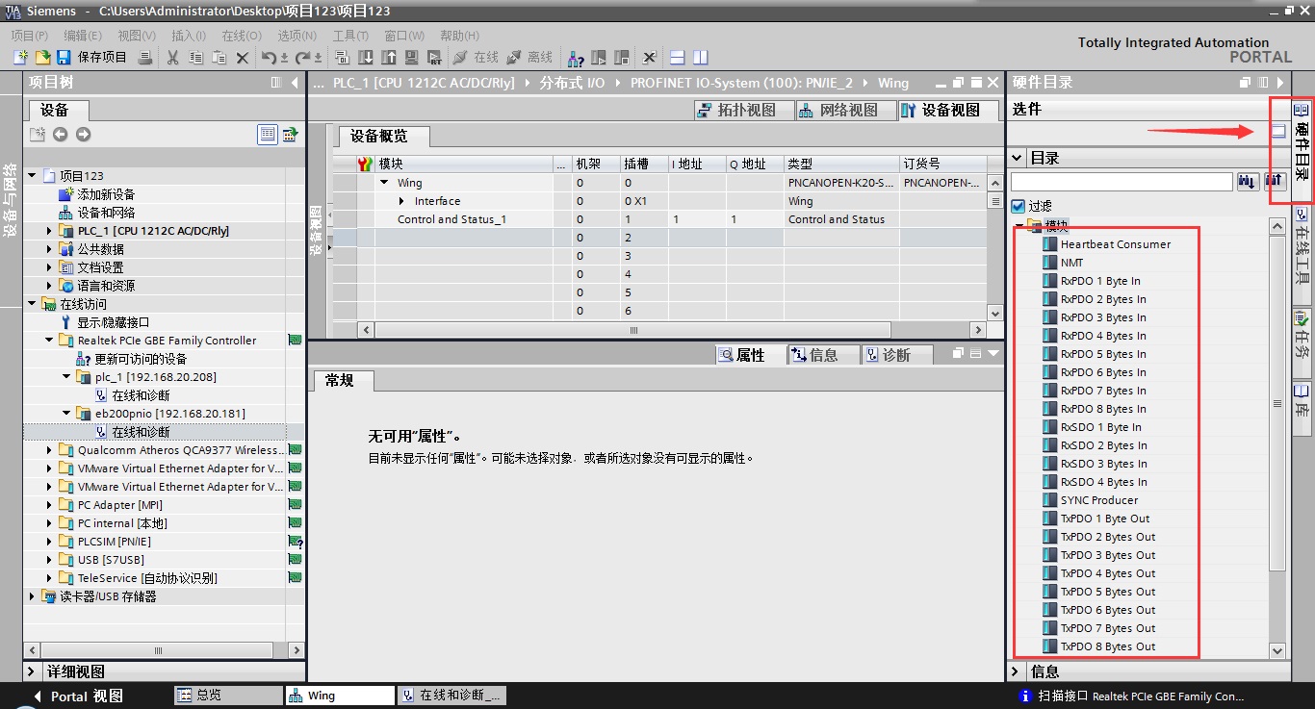Click 更新可访问的设备 in the tree
This screenshot has height=709, width=1315.
(x=141, y=359)
